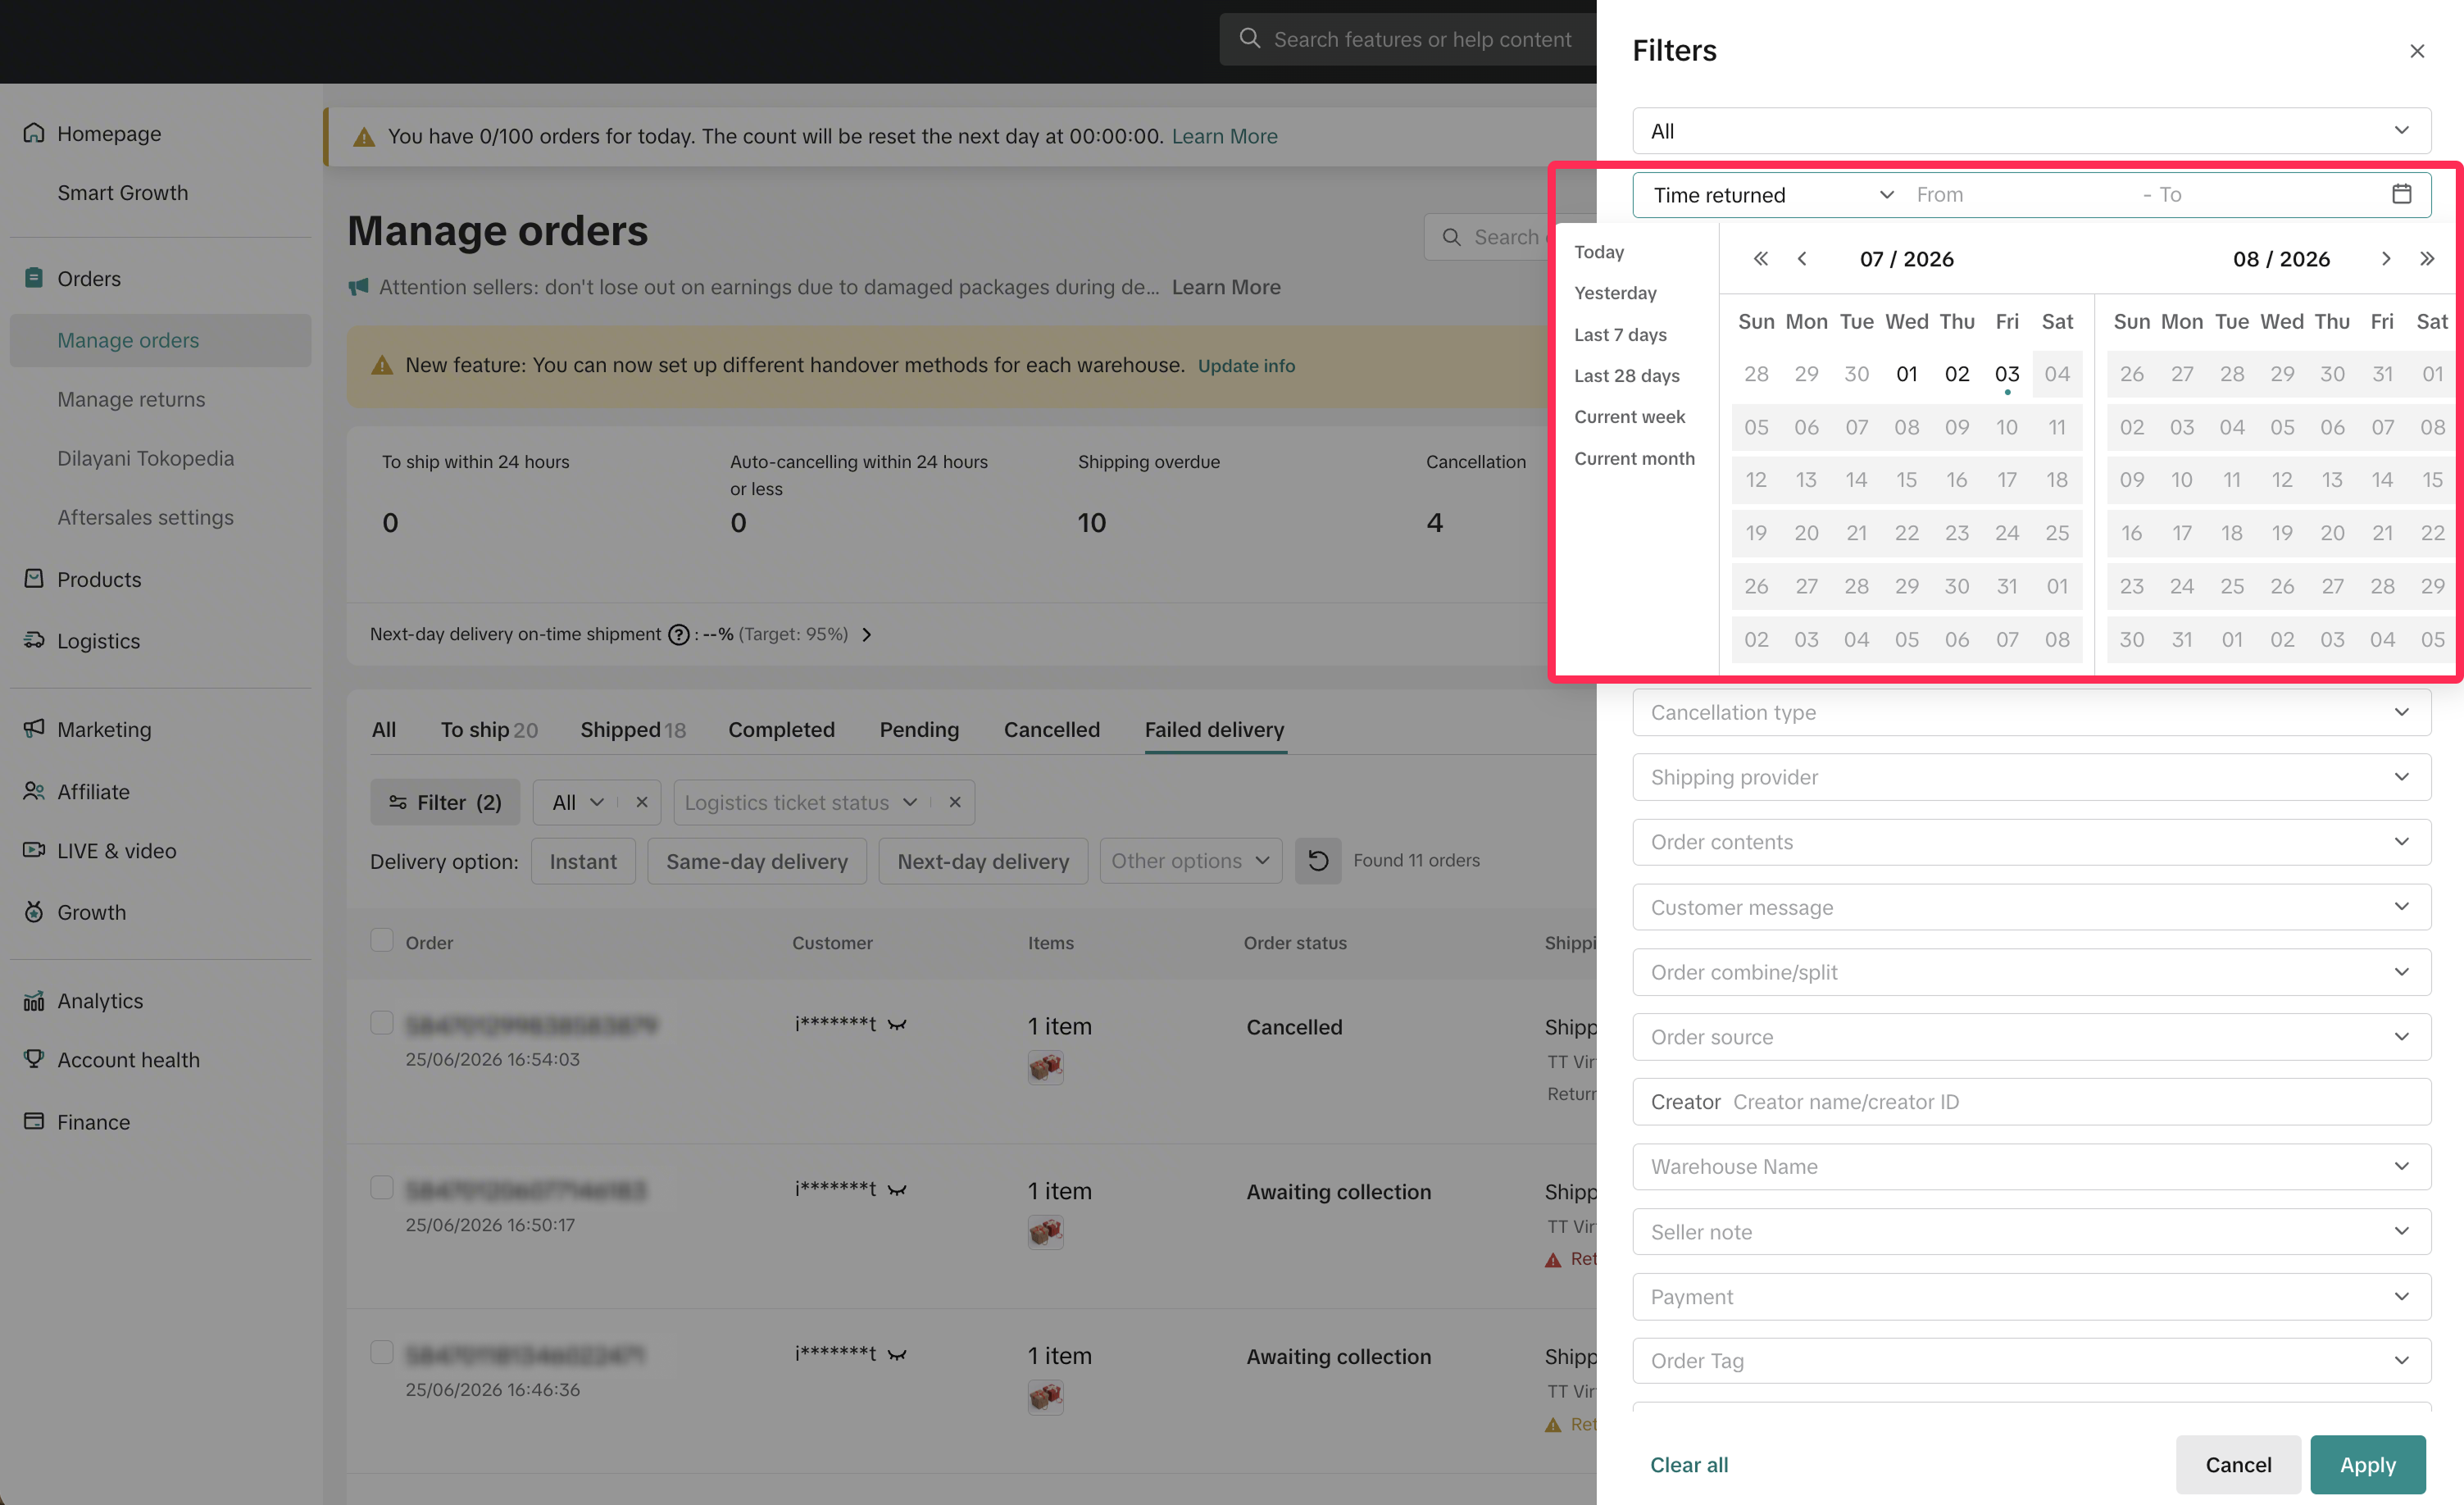
Task: Click the Products icon in sidebar
Action: point(34,579)
